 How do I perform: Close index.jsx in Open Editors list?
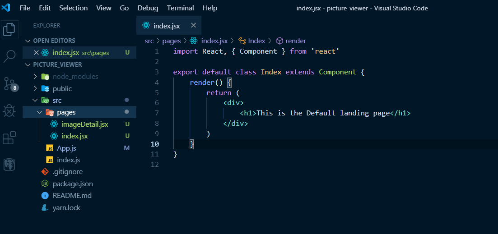point(36,53)
